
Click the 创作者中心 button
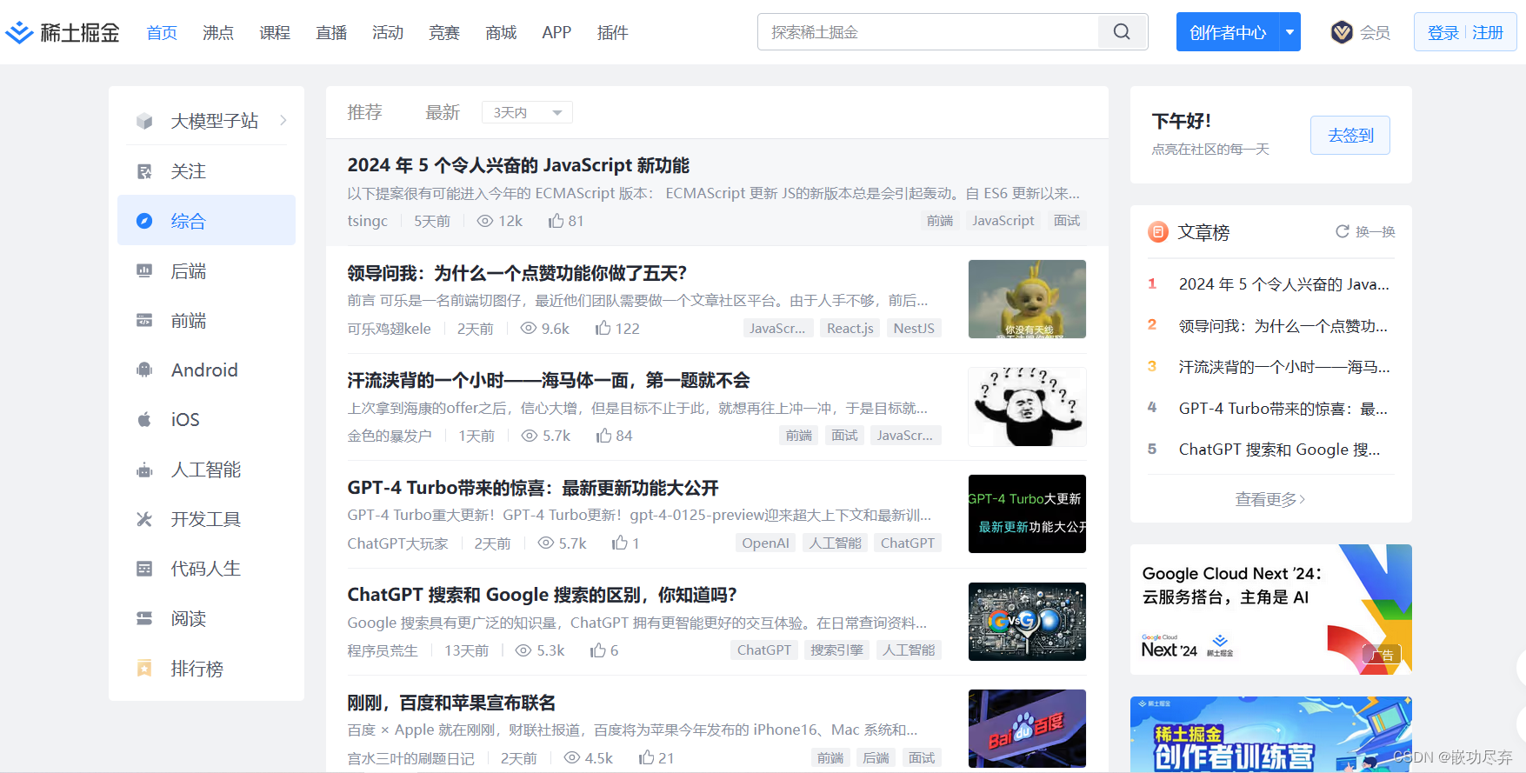1228,32
